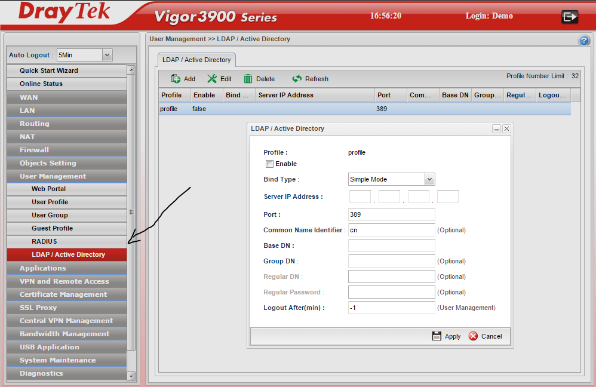The image size is (596, 387).
Task: Minimize the LDAP / Active Directory dialog
Action: (496, 129)
